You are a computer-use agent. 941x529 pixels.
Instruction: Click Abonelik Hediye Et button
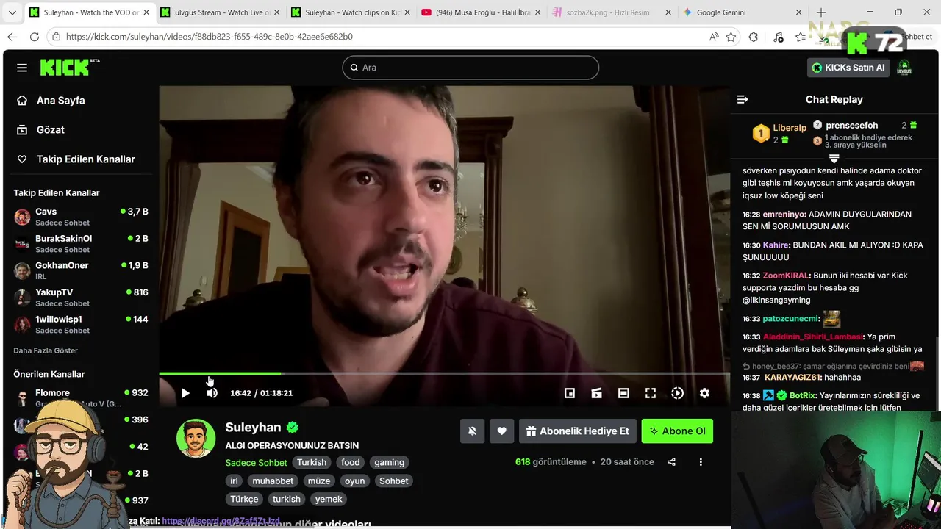[x=577, y=431]
